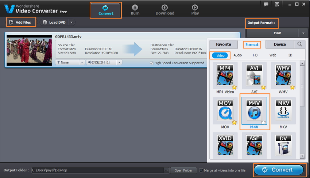The image size is (310, 178).
Task: Select the MOV QuickTime format icon
Action: click(225, 111)
